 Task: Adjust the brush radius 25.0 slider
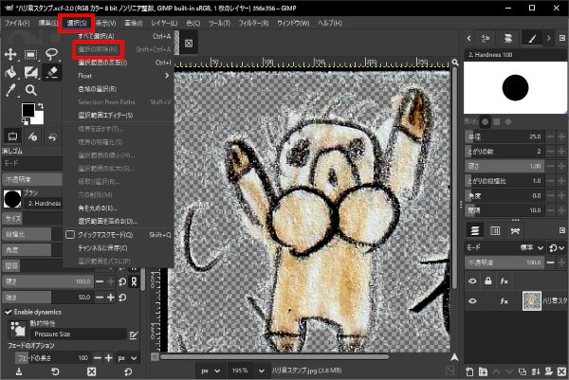click(505, 136)
